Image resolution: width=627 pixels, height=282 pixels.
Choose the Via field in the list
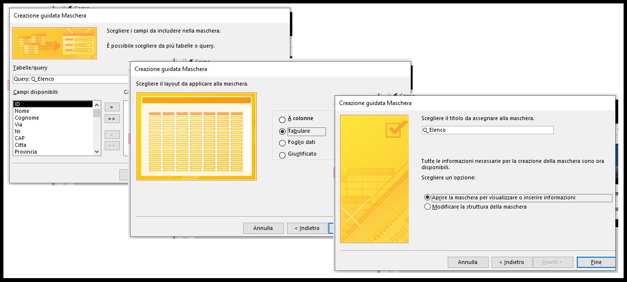(x=53, y=124)
